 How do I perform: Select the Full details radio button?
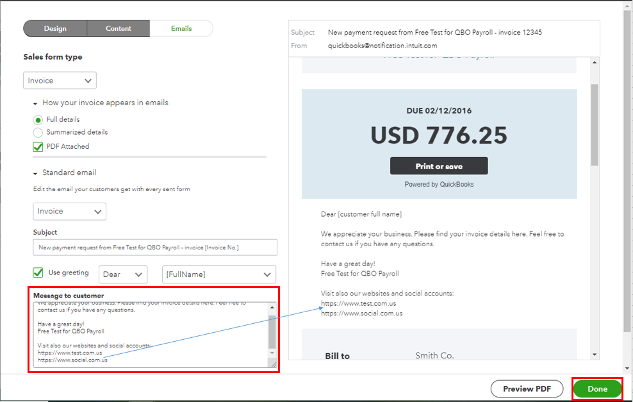(x=38, y=119)
